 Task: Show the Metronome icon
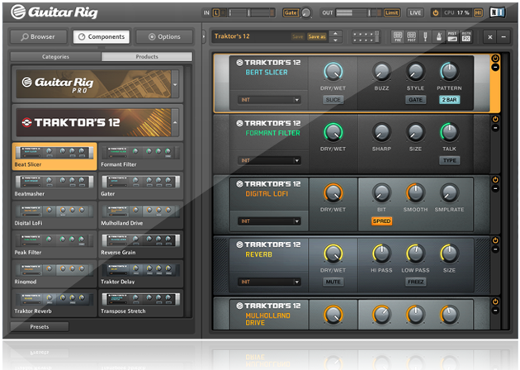click(x=439, y=36)
